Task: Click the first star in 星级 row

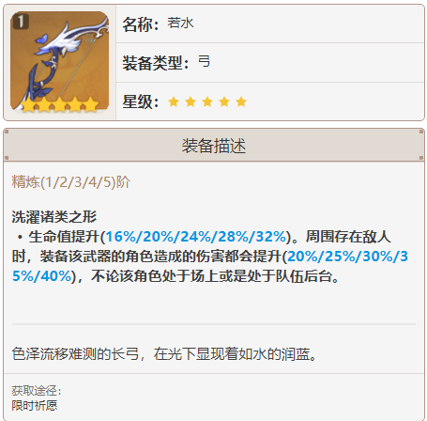Action: 174,101
